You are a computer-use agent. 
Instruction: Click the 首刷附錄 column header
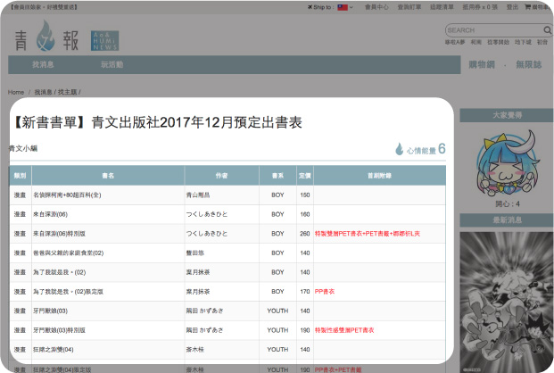[379, 176]
